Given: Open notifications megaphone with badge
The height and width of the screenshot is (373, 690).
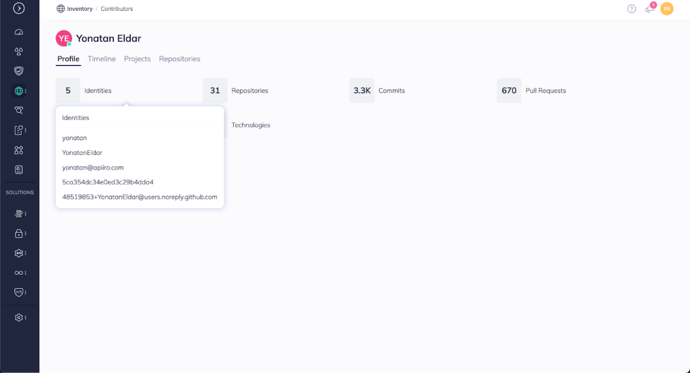Looking at the screenshot, I should pos(650,9).
